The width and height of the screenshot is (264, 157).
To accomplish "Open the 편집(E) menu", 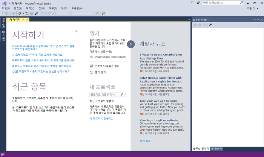I will (x=18, y=8).
